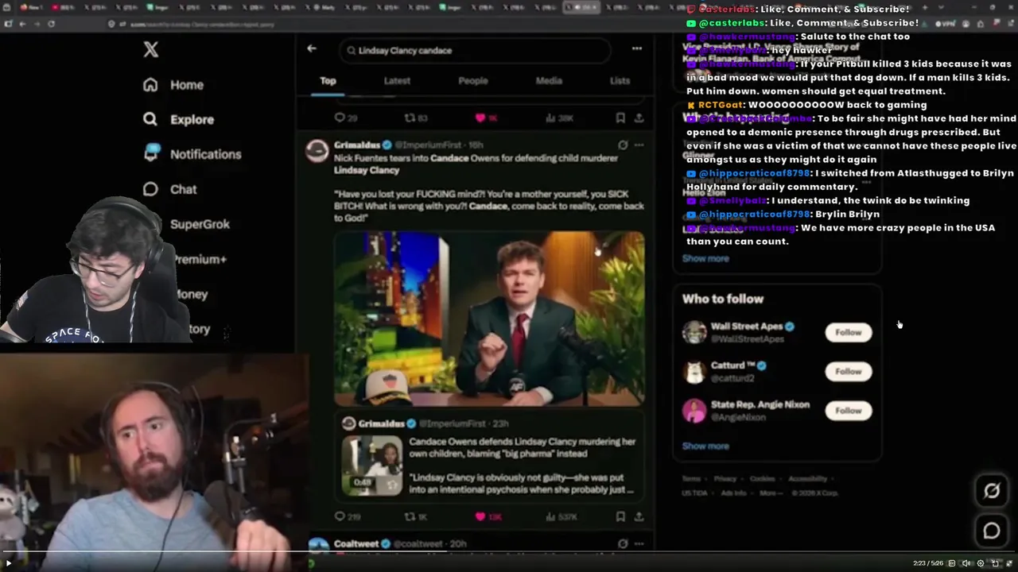Open Grok icon on Coaltweet post

(x=623, y=543)
